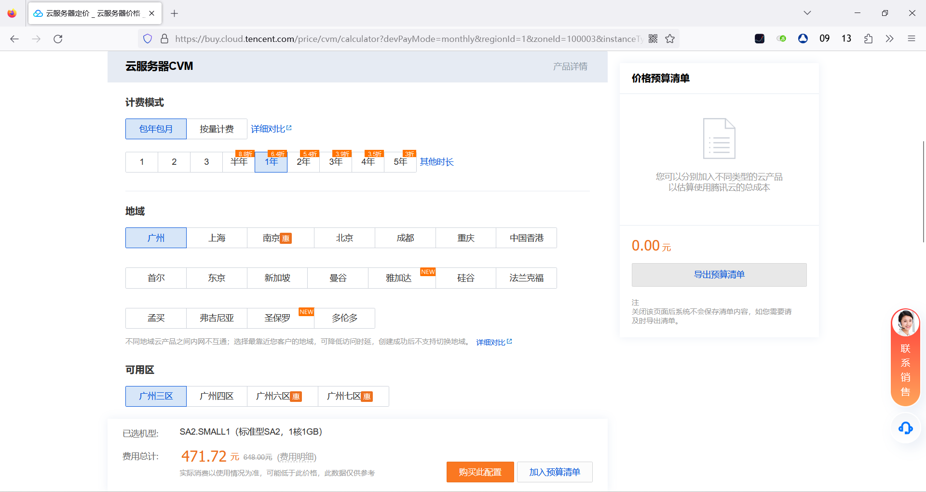Select the 上海 region
Screen dimensions: 926x492
[217, 238]
